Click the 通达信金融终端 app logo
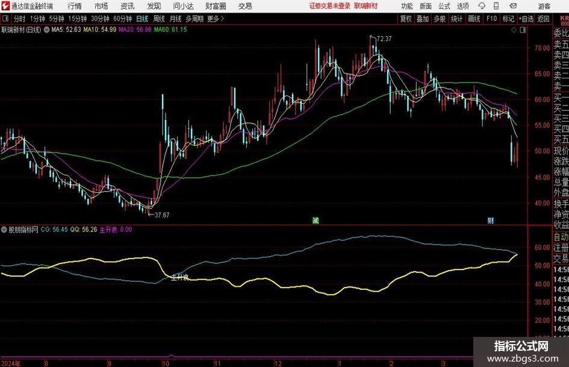Image resolution: width=569 pixels, height=367 pixels. [x=5, y=6]
